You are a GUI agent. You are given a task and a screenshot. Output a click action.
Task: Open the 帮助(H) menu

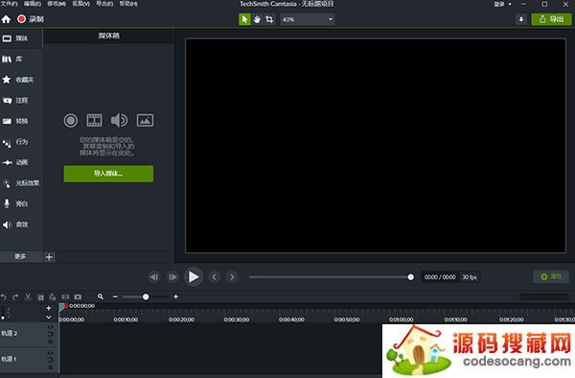pos(128,4)
